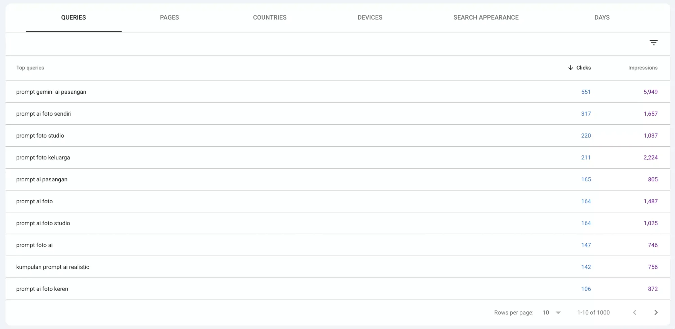Click the 746 impressions value
The image size is (675, 329).
point(653,245)
